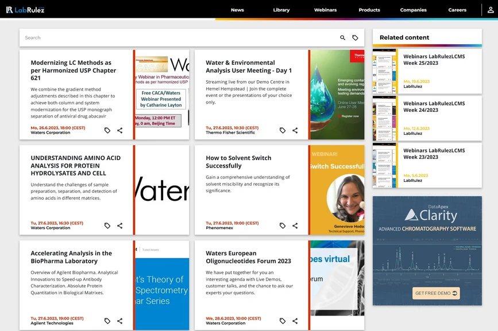Screen dimensions: 498x331
Task: Share the Waters European Oligonucleotides Forum card
Action: (x=295, y=321)
